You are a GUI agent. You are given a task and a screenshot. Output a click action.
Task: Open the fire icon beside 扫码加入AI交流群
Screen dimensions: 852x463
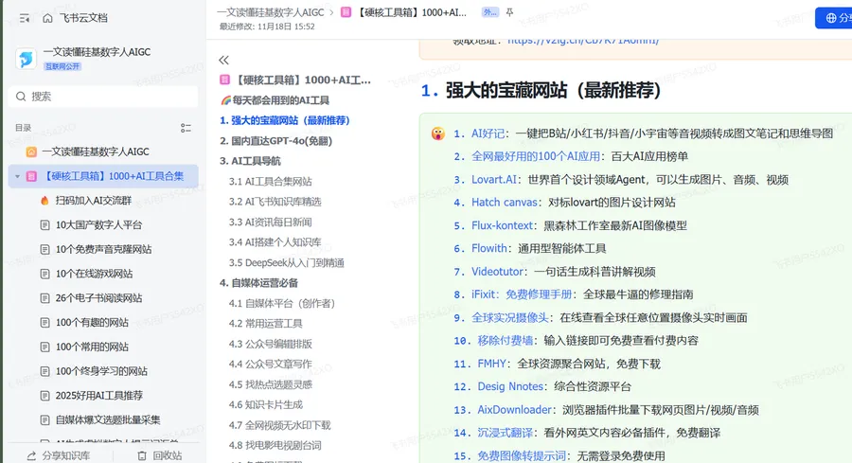[x=45, y=201]
